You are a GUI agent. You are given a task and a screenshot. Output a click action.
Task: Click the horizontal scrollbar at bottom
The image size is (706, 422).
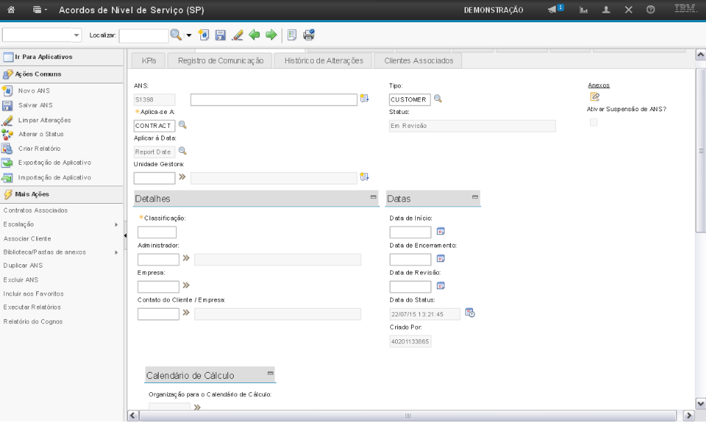click(x=408, y=415)
